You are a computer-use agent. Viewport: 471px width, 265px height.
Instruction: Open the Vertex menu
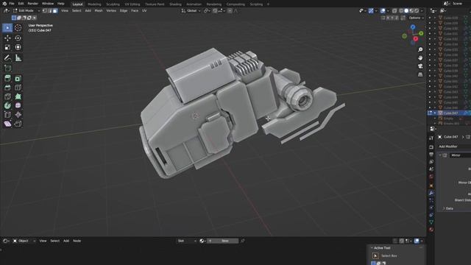pyautogui.click(x=111, y=10)
